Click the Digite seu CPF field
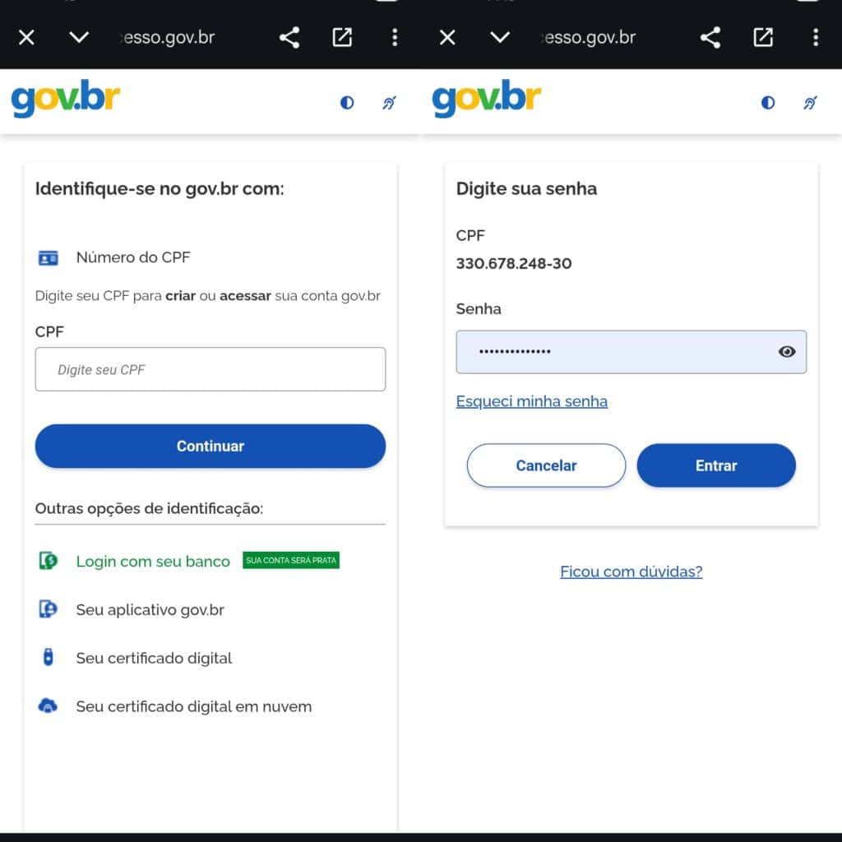The width and height of the screenshot is (842, 842). 210,369
